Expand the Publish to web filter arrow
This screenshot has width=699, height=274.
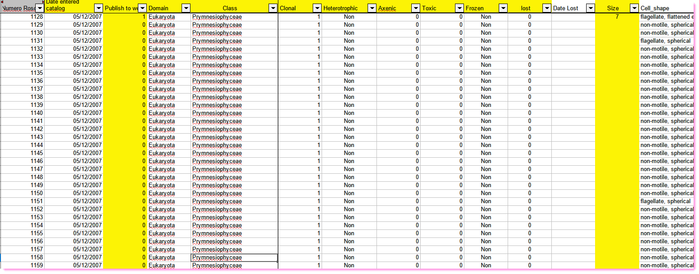(x=142, y=8)
